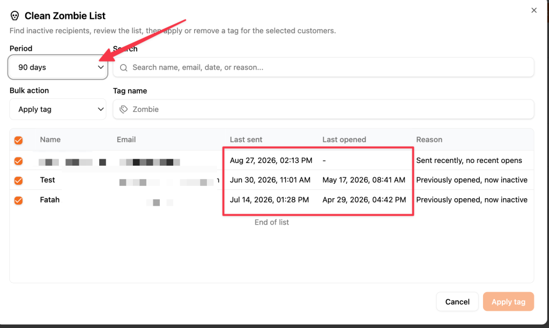Click the magnifier icon in the search box
This screenshot has width=549, height=328.
(x=124, y=68)
